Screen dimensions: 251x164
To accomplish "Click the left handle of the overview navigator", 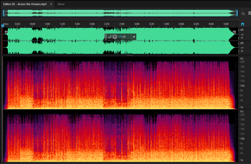I will click(x=3, y=13).
